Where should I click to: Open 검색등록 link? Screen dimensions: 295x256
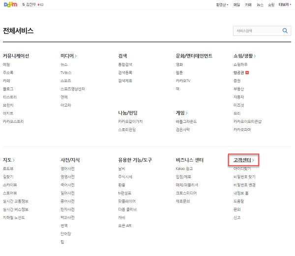pyautogui.click(x=125, y=73)
